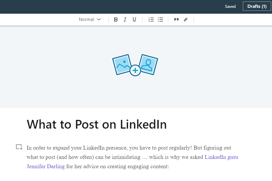
Task: Apply block quote formatting
Action: pos(176,19)
